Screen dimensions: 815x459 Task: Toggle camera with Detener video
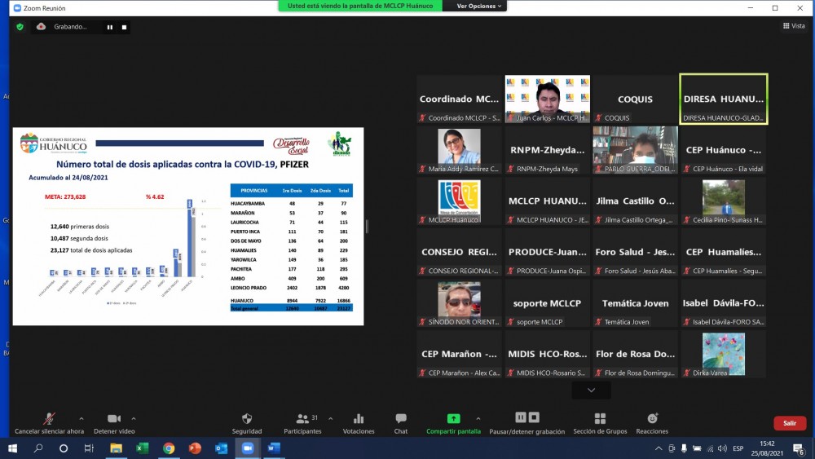(x=114, y=421)
